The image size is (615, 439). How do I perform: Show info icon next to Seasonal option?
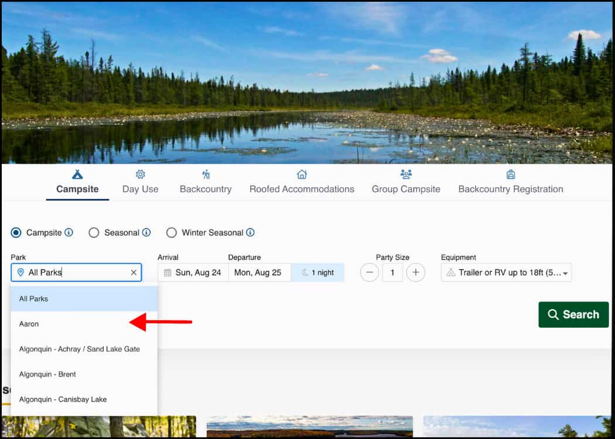point(146,232)
